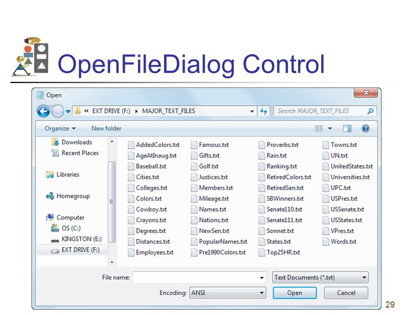420x315 pixels.
Task: Select file name Crayons.txt
Action: coord(151,220)
